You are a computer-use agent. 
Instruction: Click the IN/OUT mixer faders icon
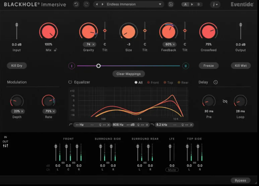point(5,146)
